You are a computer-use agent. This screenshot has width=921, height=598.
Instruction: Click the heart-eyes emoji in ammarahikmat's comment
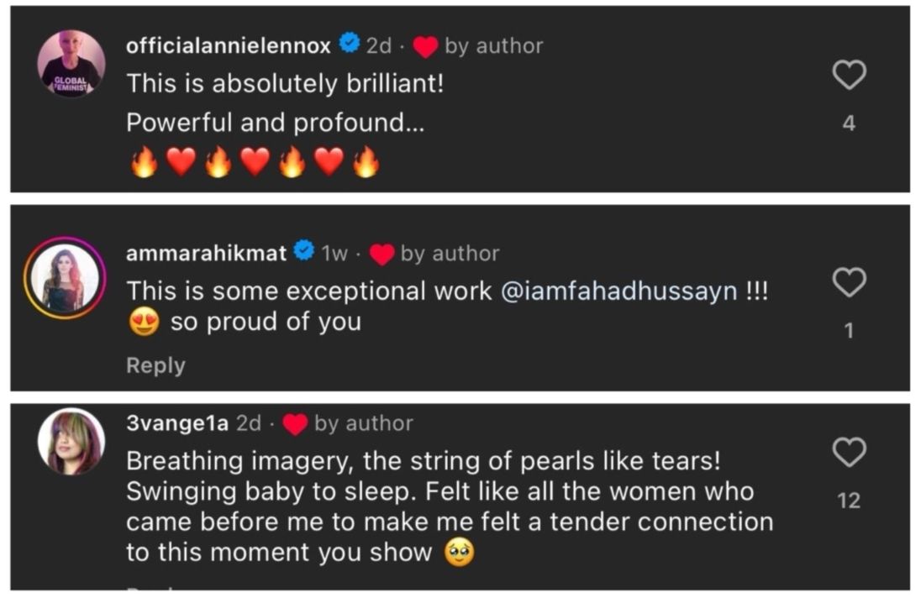pyautogui.click(x=145, y=323)
